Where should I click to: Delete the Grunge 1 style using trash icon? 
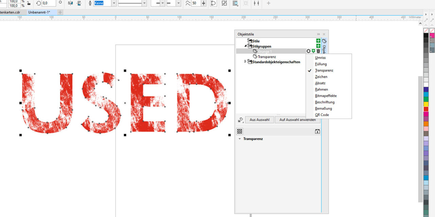[318, 51]
